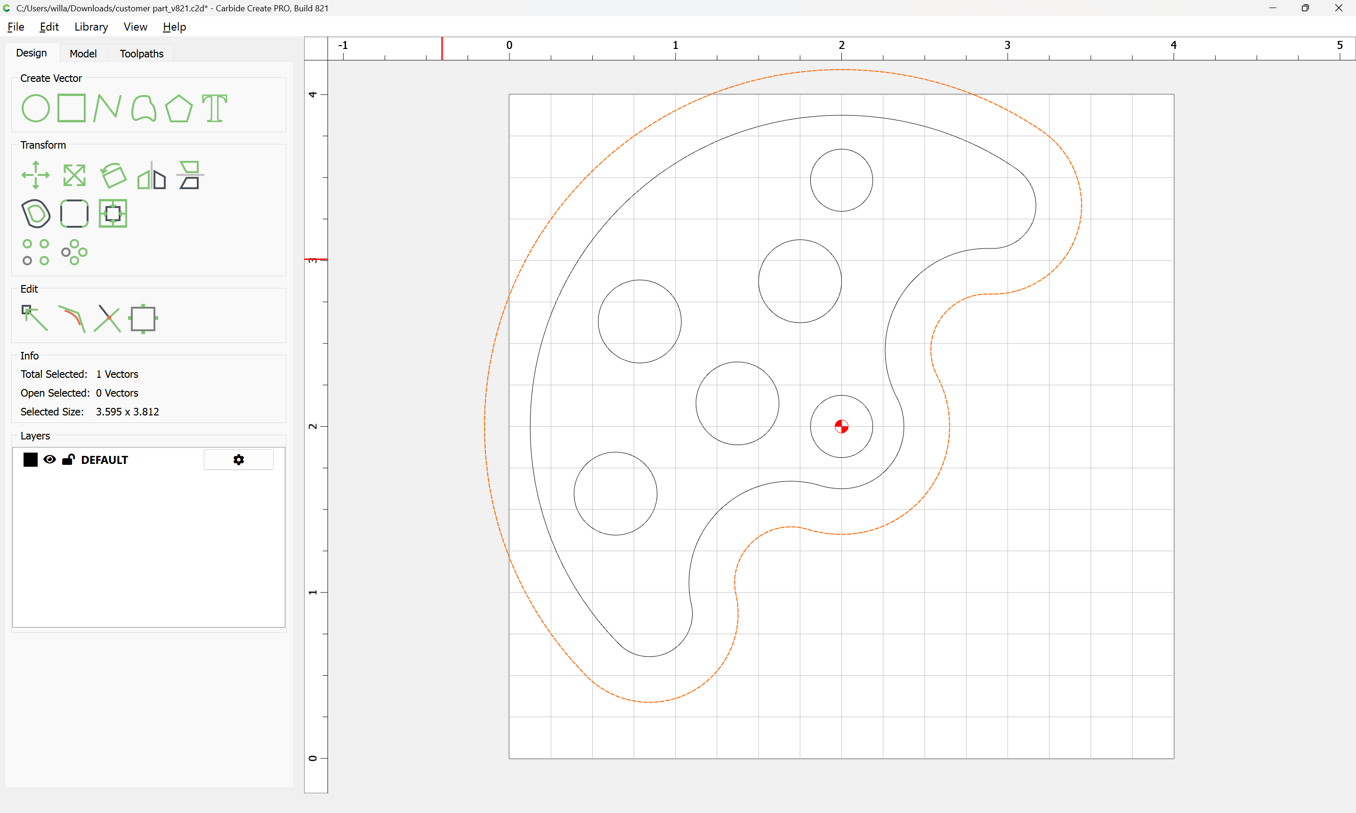Open the Circular Array tool
Screen dimensions: 1356x813
click(74, 252)
